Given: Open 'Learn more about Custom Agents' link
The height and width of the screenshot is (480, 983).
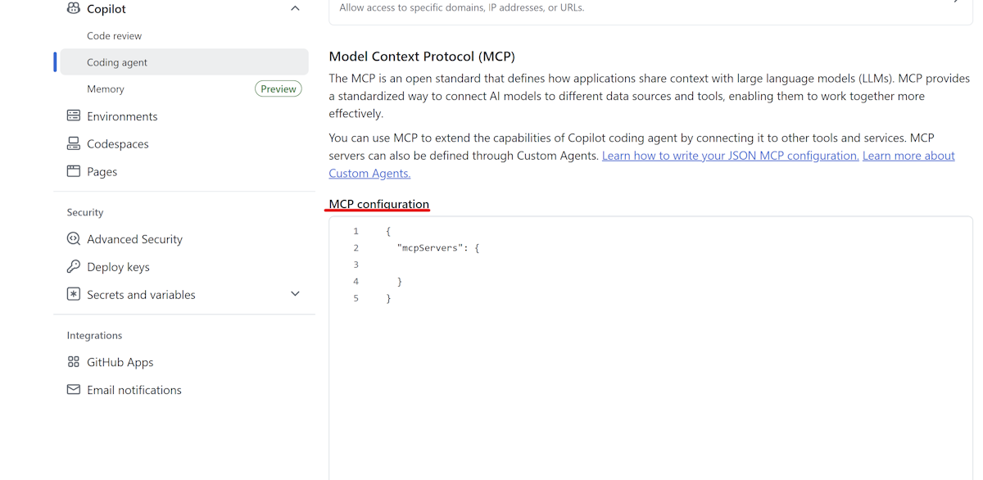Looking at the screenshot, I should [x=908, y=156].
